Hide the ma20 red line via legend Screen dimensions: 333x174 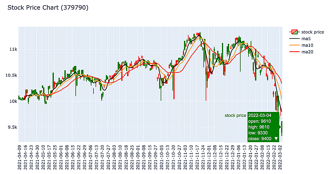click(302, 52)
